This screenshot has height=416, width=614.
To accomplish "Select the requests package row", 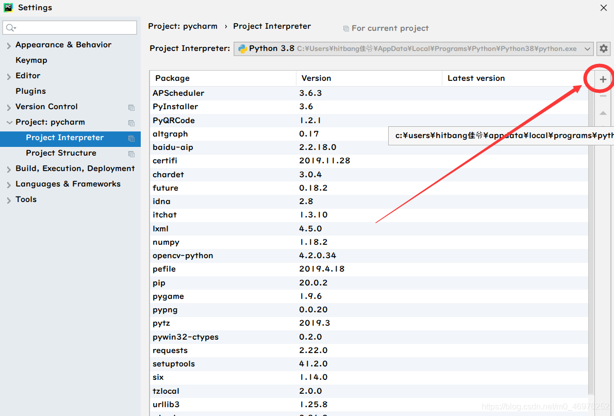I will [x=369, y=351].
